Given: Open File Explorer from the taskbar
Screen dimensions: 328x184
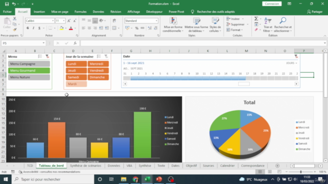Looking at the screenshot, I should tap(124, 179).
